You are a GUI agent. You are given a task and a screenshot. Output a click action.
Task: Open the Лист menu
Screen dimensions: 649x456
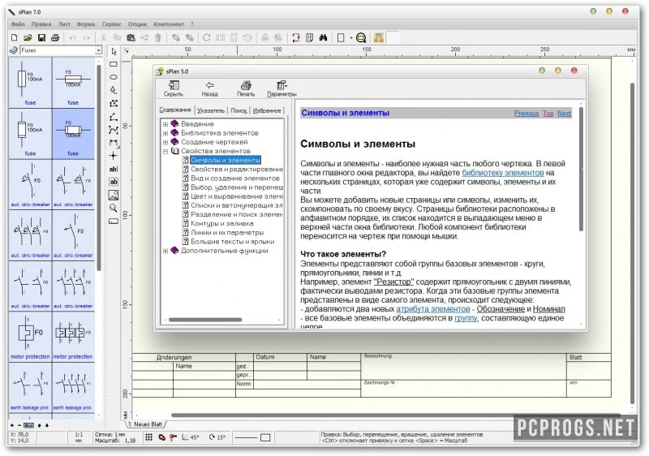64,24
